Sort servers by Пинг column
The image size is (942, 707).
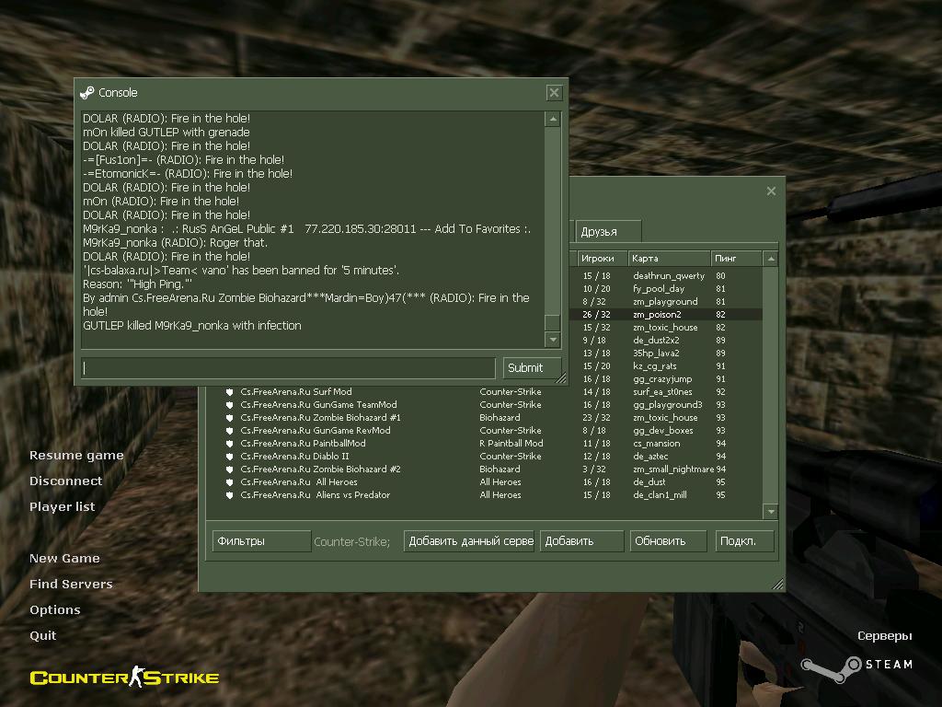pos(737,259)
